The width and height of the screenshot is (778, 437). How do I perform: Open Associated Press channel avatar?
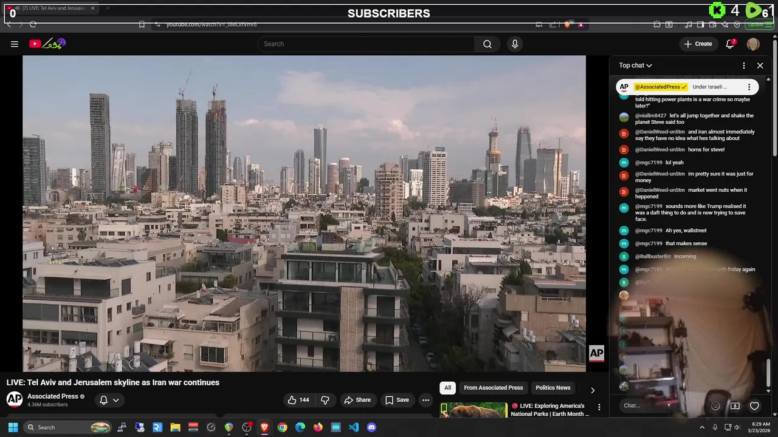pyautogui.click(x=15, y=399)
